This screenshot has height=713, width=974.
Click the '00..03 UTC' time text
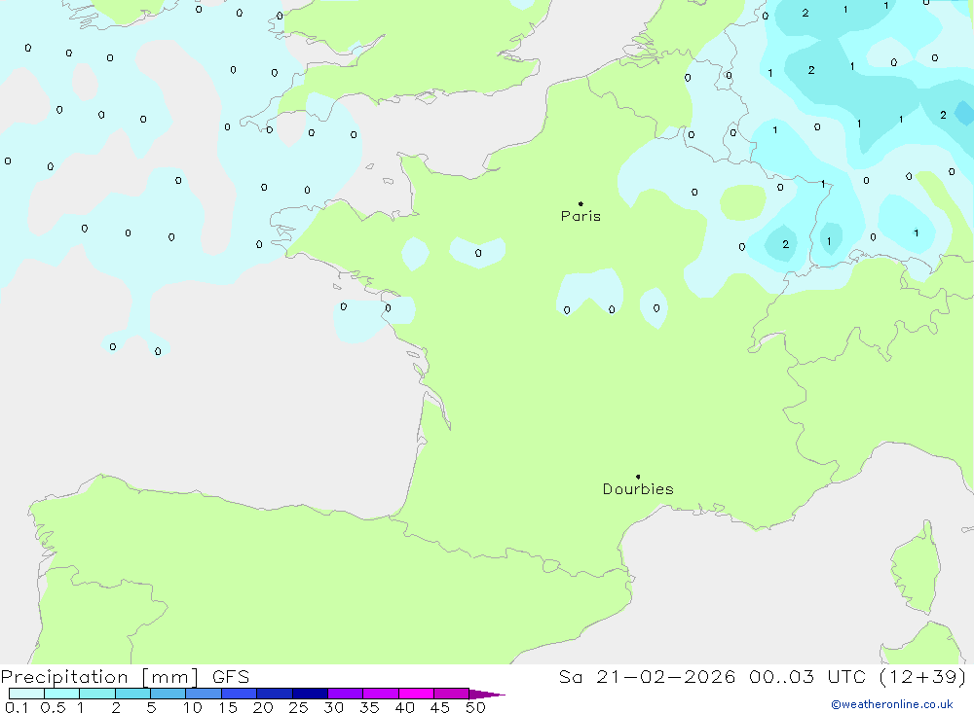click(x=806, y=677)
